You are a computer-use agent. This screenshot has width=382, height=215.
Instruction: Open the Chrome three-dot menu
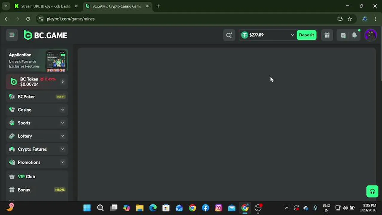pos(375,19)
